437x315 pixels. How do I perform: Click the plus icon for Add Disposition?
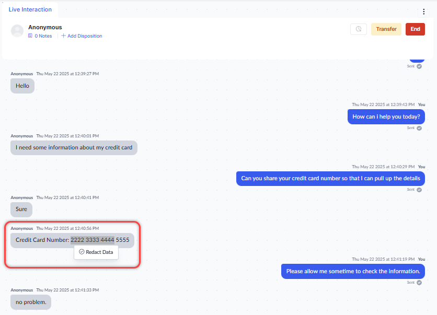coord(64,36)
